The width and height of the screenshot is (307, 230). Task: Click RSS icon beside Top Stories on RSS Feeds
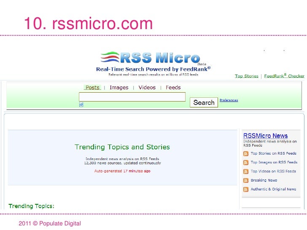[x=246, y=153]
